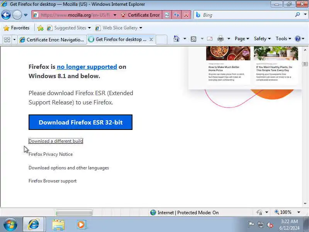Viewport: 309px width, 232px height.
Task: Open Web Slice Gallery favorites item
Action: 119,28
